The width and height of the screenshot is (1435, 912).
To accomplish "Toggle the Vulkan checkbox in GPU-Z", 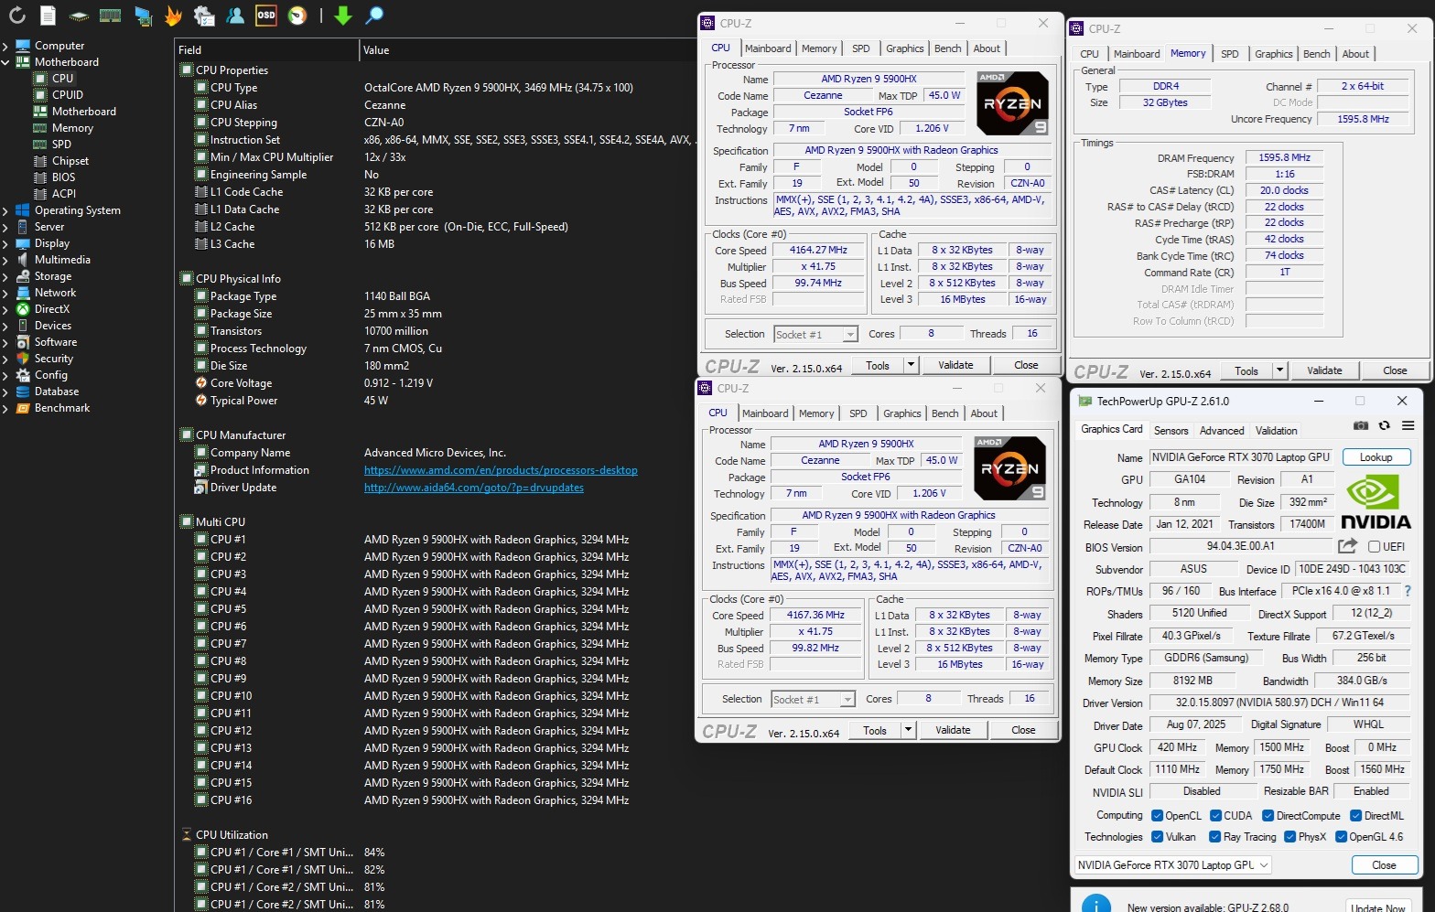I will pos(1158,837).
